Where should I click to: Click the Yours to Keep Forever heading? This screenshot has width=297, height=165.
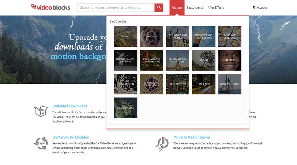(192, 137)
